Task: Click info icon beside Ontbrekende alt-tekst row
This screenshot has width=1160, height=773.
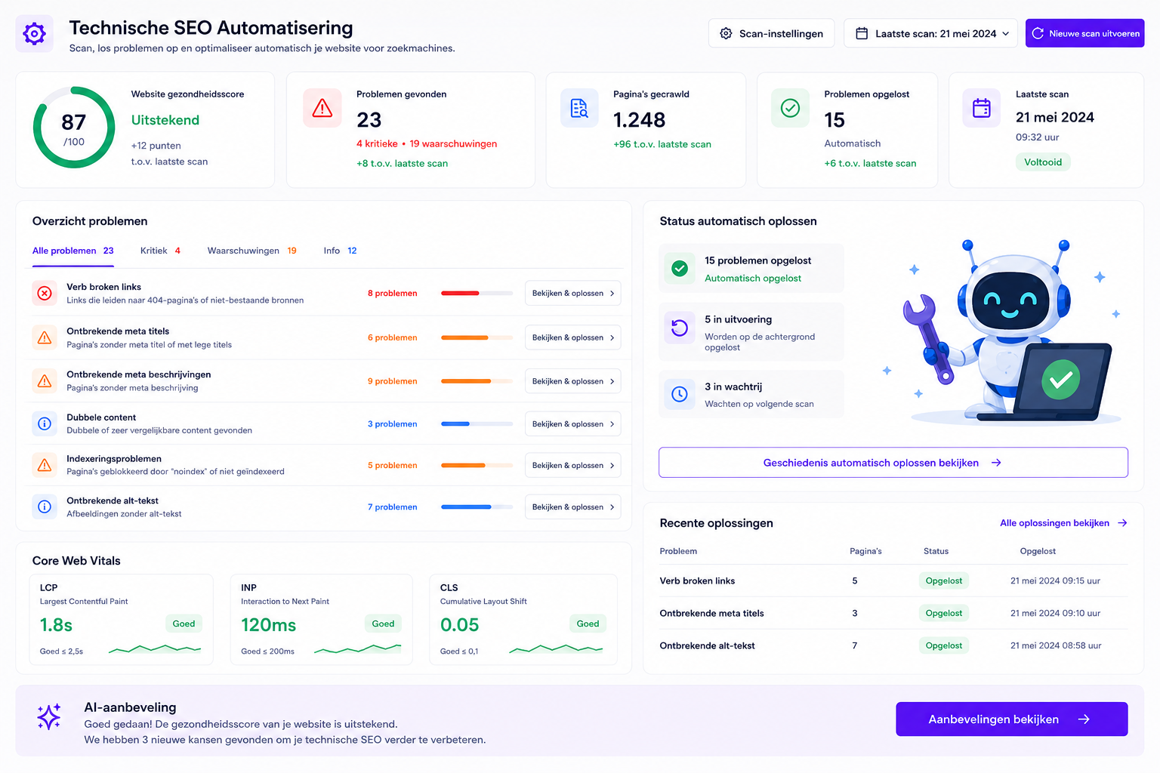Action: coord(45,507)
